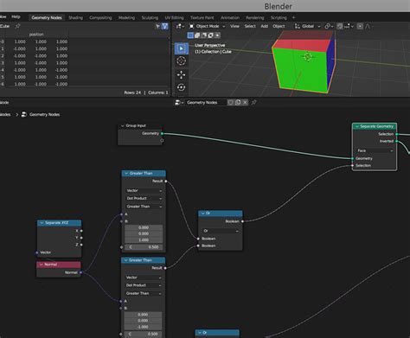Screen dimensions: 410x338
Task: Collapse the upper Greater Than node
Action: 126,173
